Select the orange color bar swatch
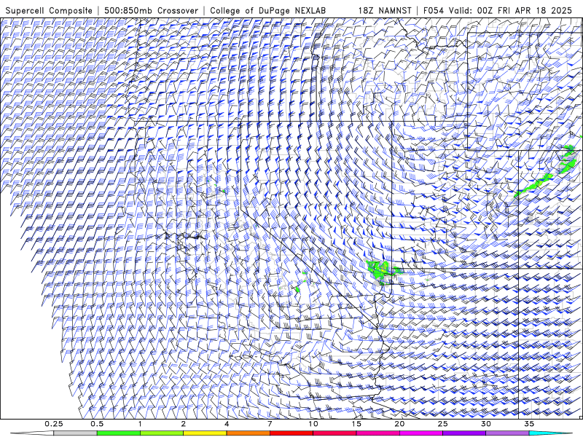This screenshot has height=437, width=583. pos(248,433)
